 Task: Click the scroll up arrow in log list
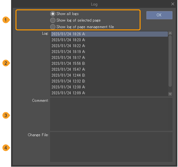170,33
